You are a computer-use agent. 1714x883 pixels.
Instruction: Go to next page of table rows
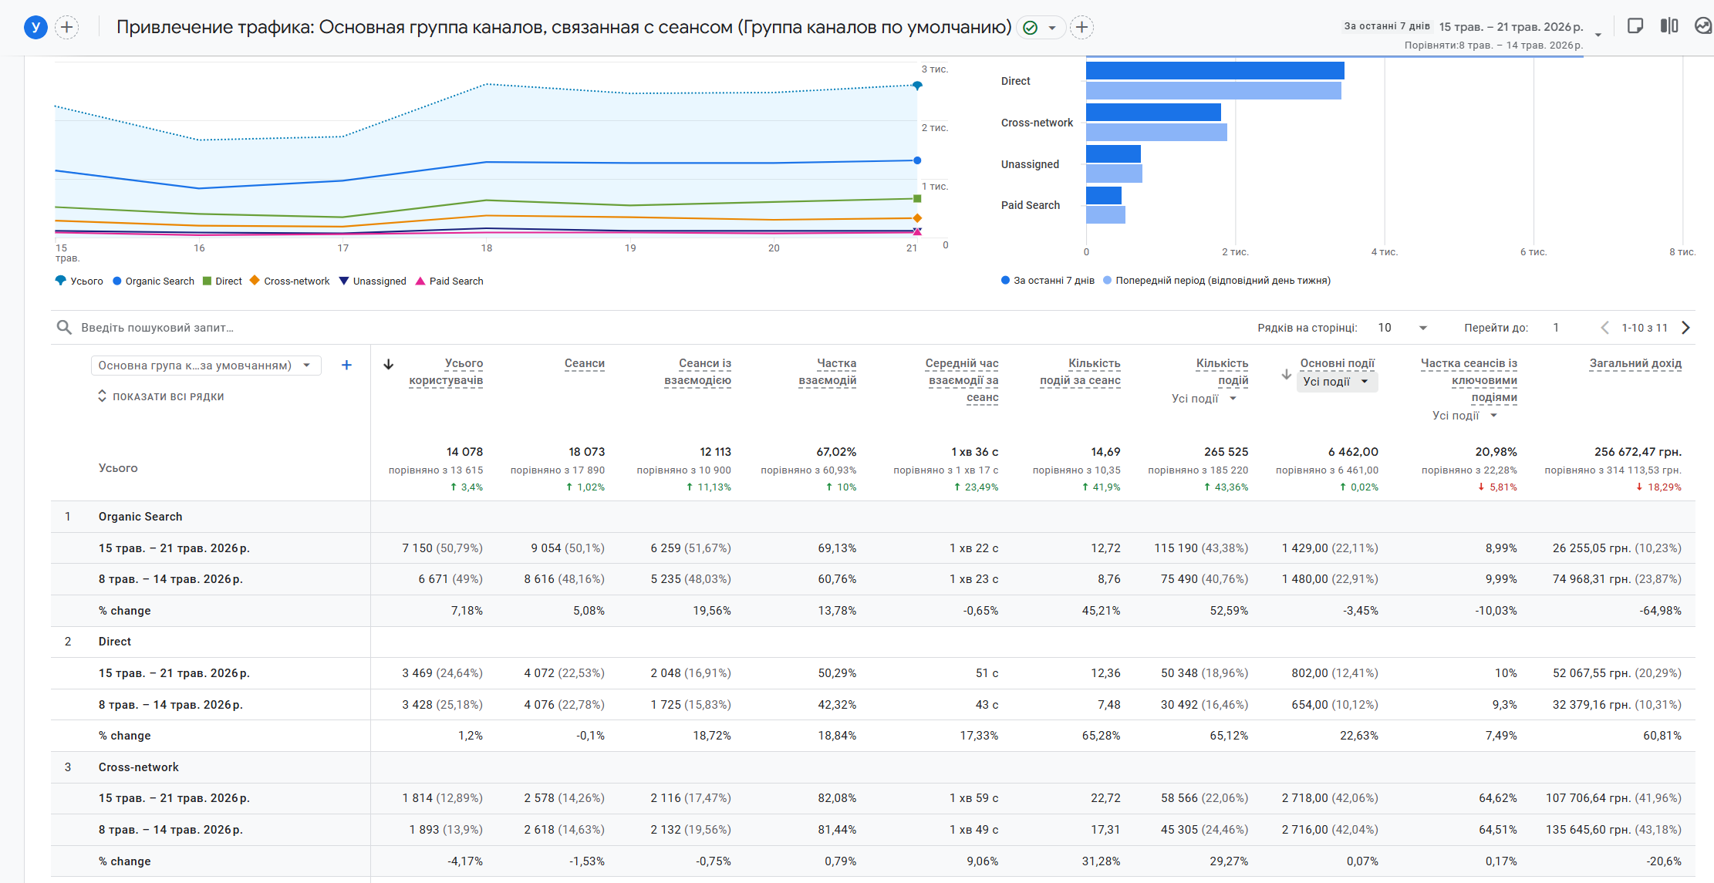[x=1686, y=328]
